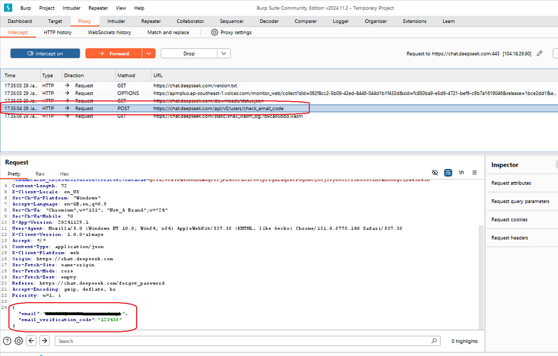Select the Pretty view tab
The height and width of the screenshot is (356, 558).
click(14, 174)
